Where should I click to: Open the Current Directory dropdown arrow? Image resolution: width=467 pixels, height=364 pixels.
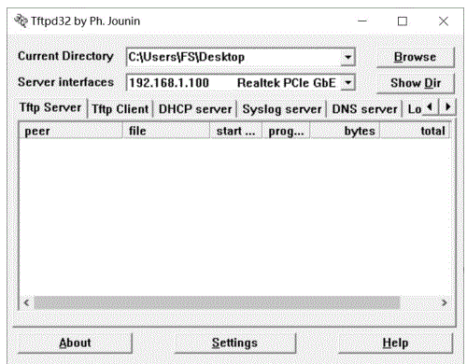tap(347, 57)
